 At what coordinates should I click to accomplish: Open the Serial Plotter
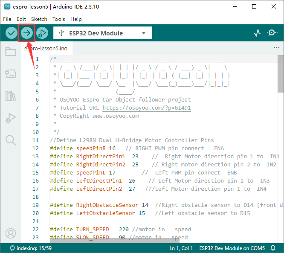click(x=257, y=33)
